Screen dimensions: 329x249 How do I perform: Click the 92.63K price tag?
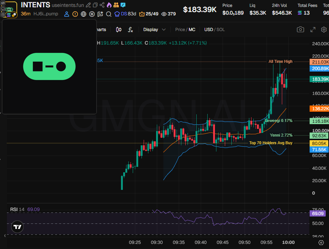[x=319, y=135]
